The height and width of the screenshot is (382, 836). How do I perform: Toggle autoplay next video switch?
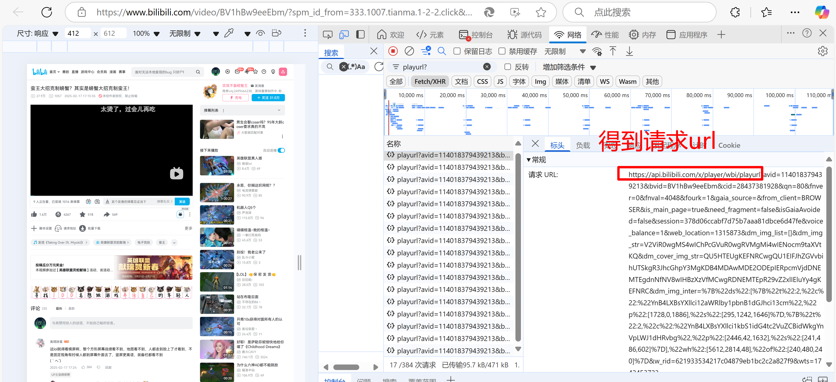click(x=281, y=150)
